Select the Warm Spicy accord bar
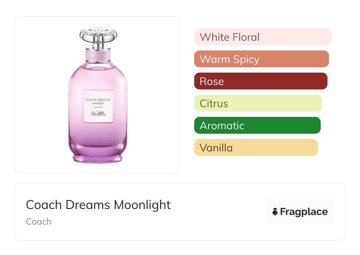The width and height of the screenshot is (360, 255). (x=262, y=59)
